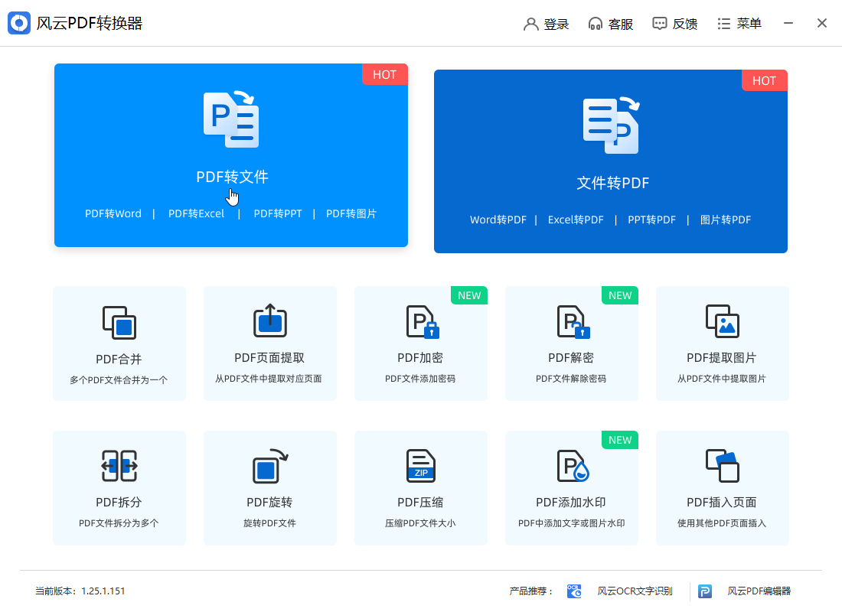Click 使用其他PDF页面插入 description
This screenshot has height=612, width=842.
722,523
